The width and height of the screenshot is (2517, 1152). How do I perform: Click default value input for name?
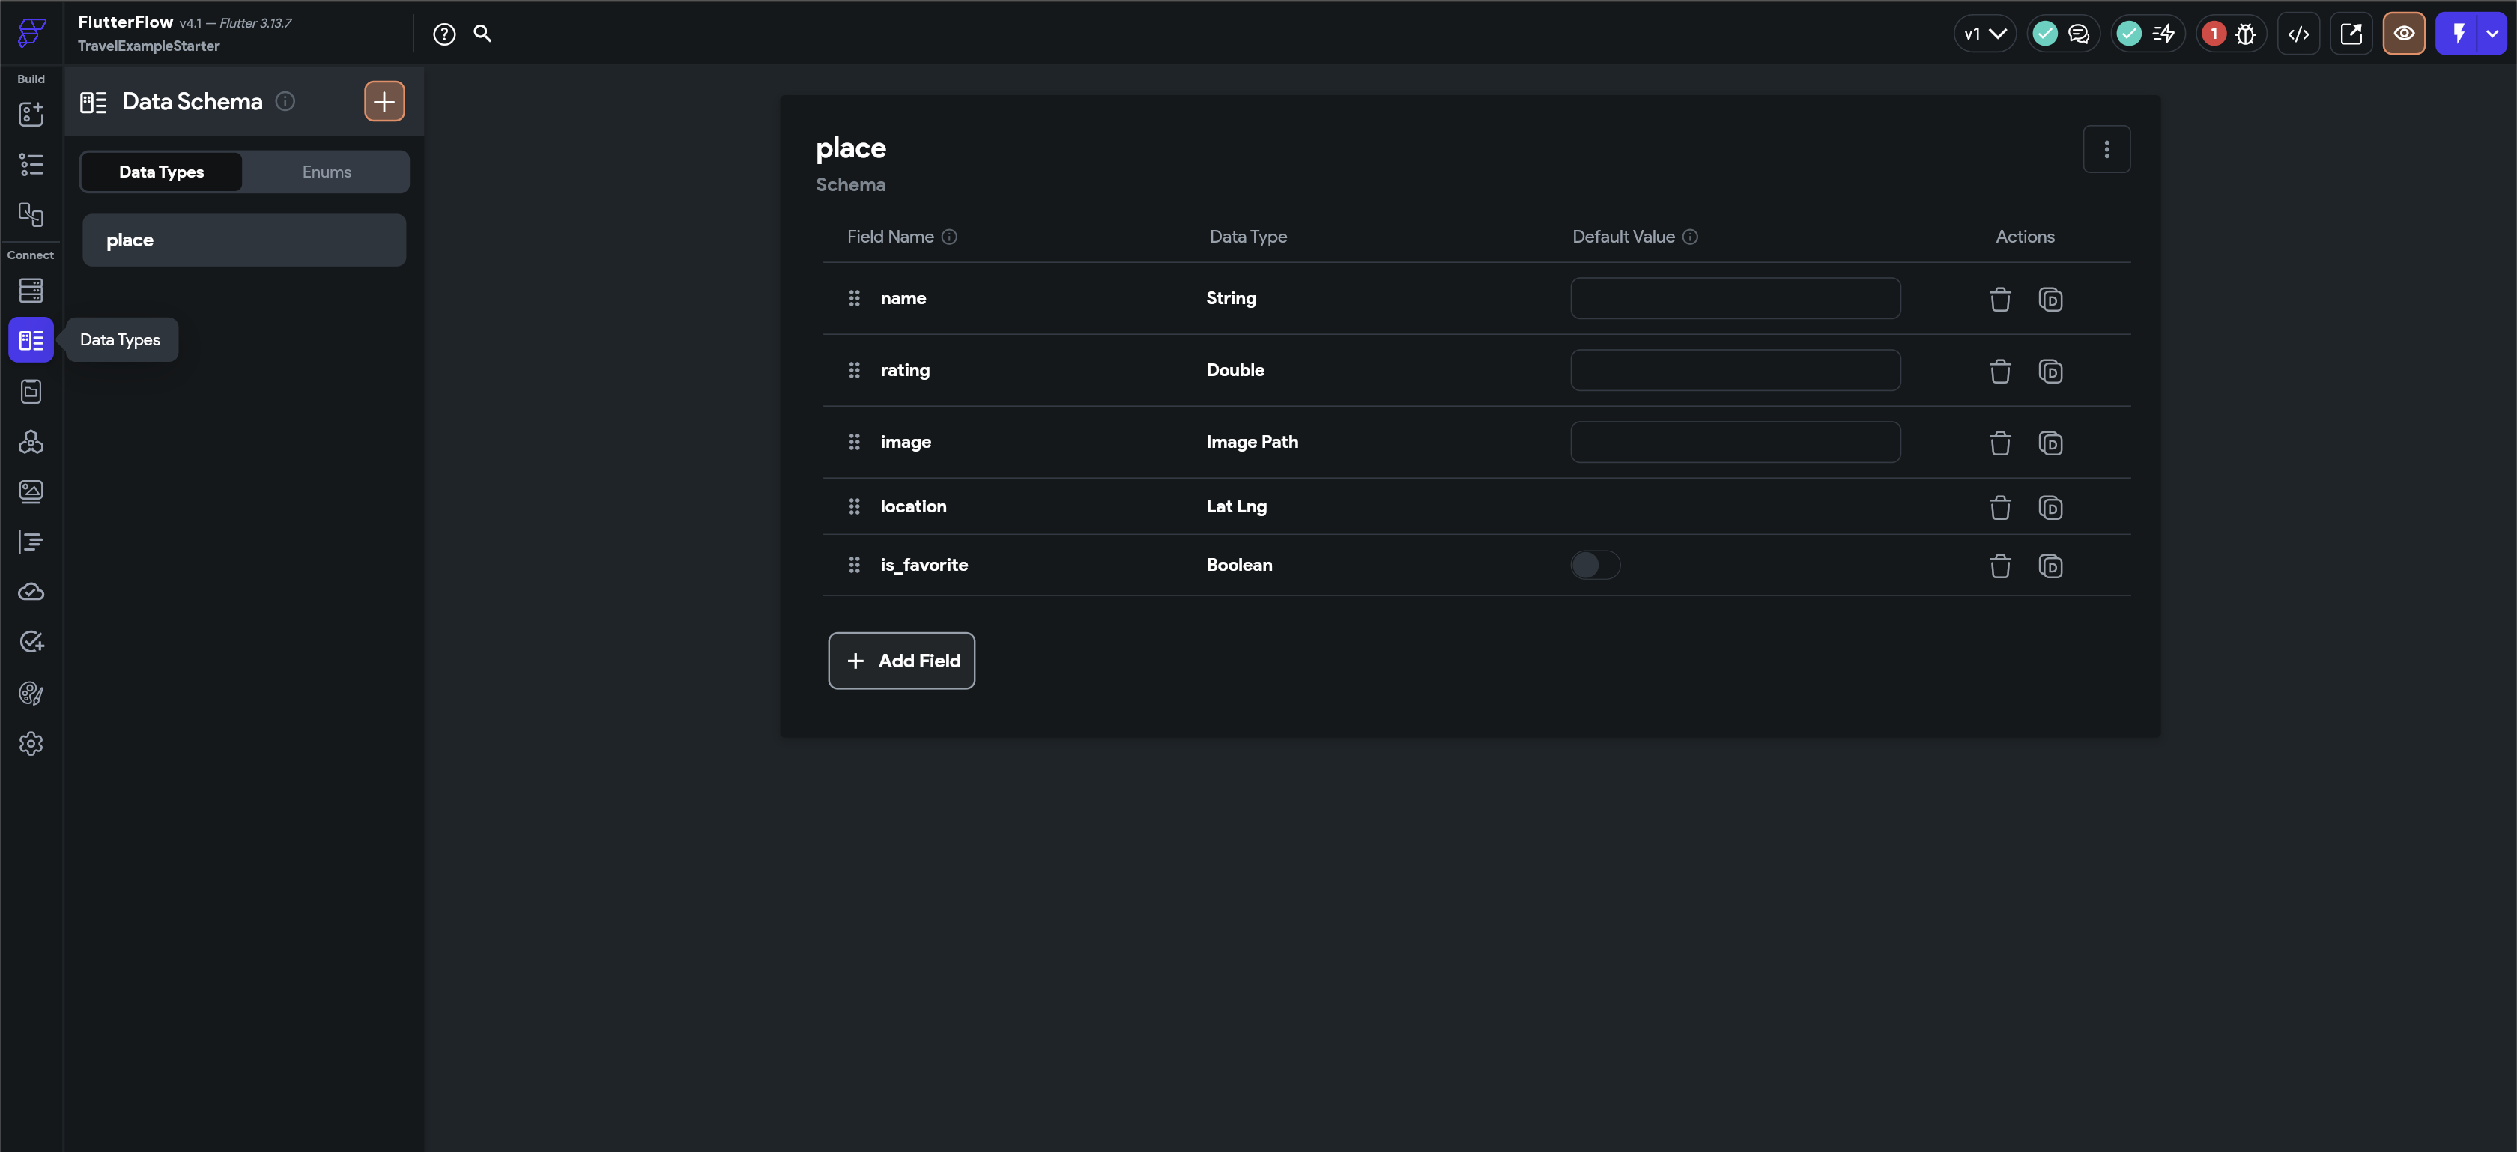pos(1734,298)
